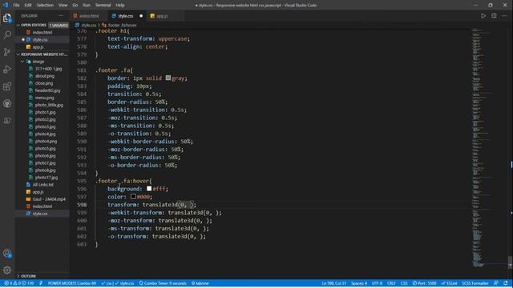Viewport: 513px width, 288px height.
Task: Change the Spaces: 4 indentation setting
Action: tap(359, 283)
